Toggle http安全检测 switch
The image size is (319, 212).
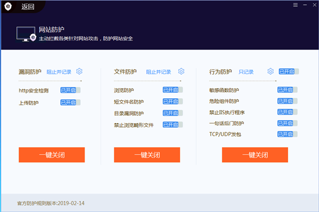70,90
